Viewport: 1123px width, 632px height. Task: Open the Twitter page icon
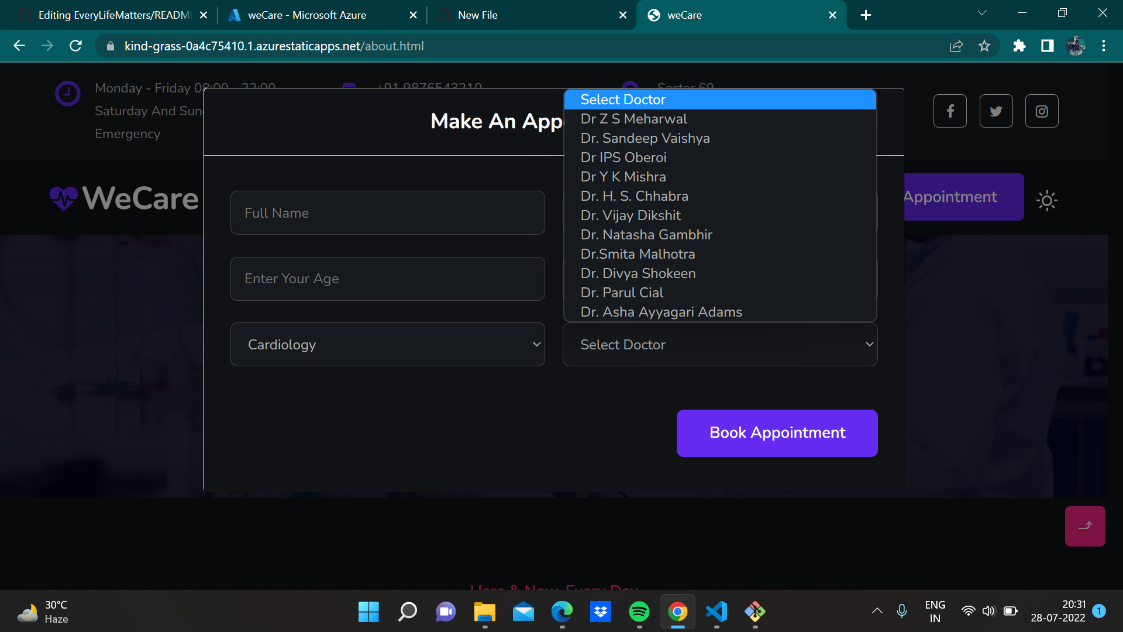(x=995, y=111)
